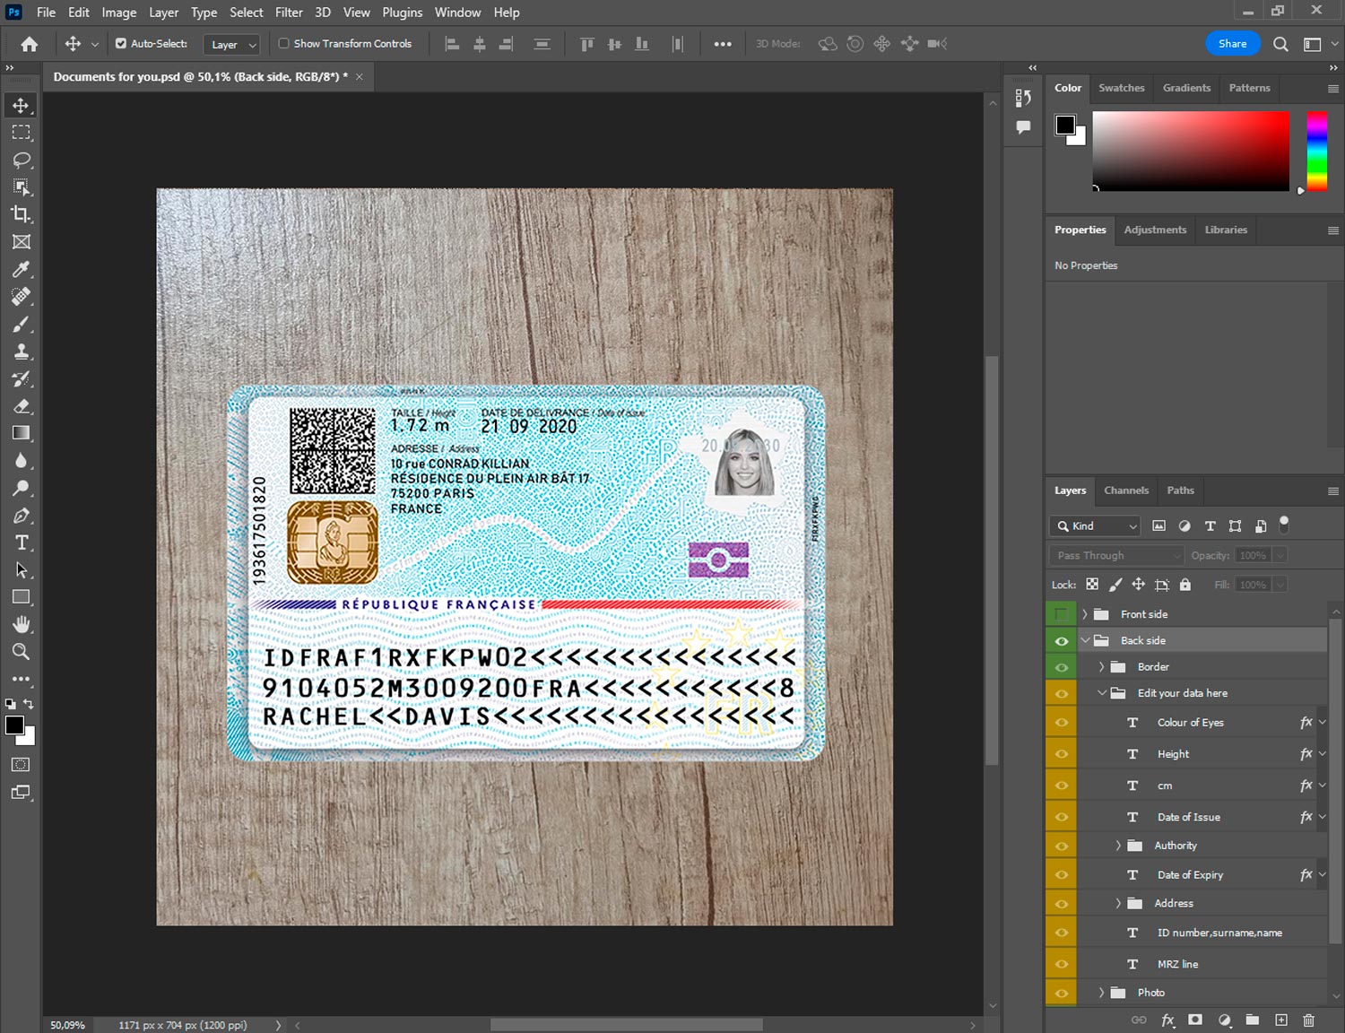Screen dimensions: 1345x1033
Task: Expand the Front side layer group
Action: point(1085,614)
